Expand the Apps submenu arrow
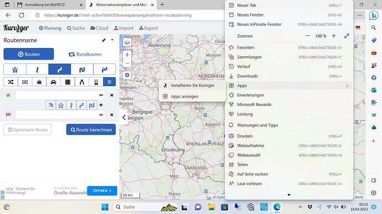382x214 pixels. pos(347,85)
